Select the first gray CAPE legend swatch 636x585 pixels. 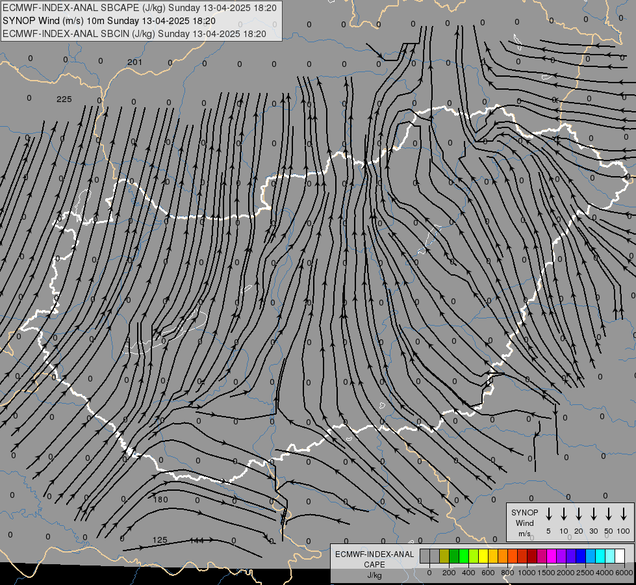pyautogui.click(x=425, y=556)
